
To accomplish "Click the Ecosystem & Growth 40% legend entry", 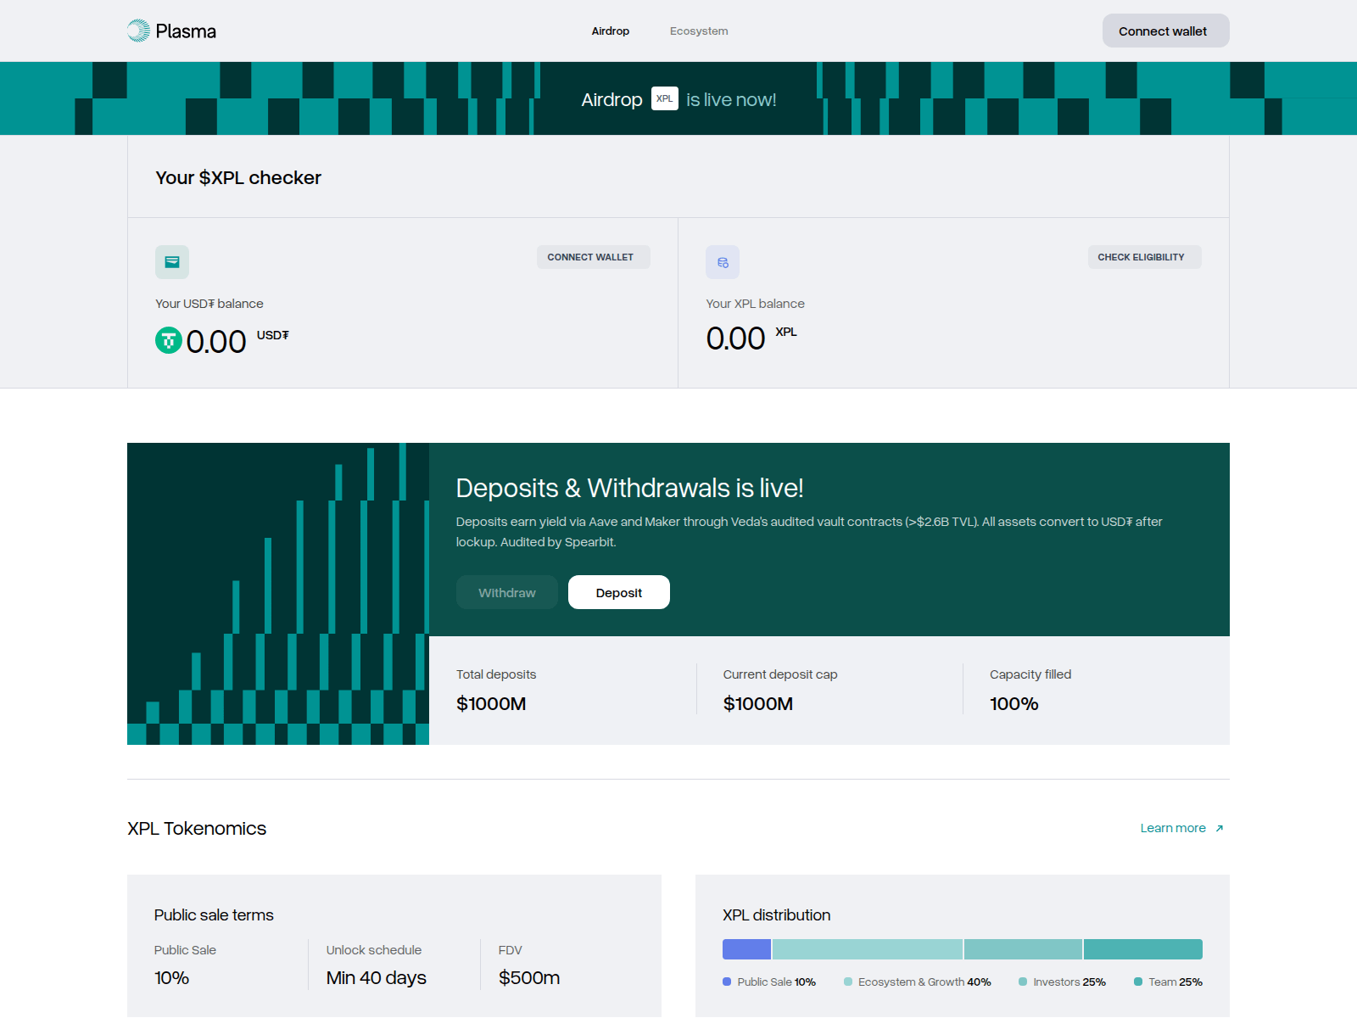I will click(x=918, y=982).
